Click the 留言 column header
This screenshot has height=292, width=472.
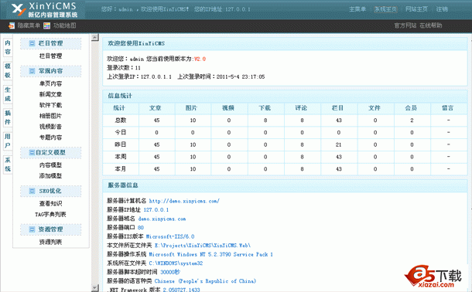[x=448, y=108]
